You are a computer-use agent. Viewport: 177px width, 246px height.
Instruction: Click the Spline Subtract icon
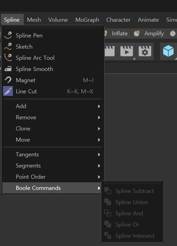click(108, 191)
